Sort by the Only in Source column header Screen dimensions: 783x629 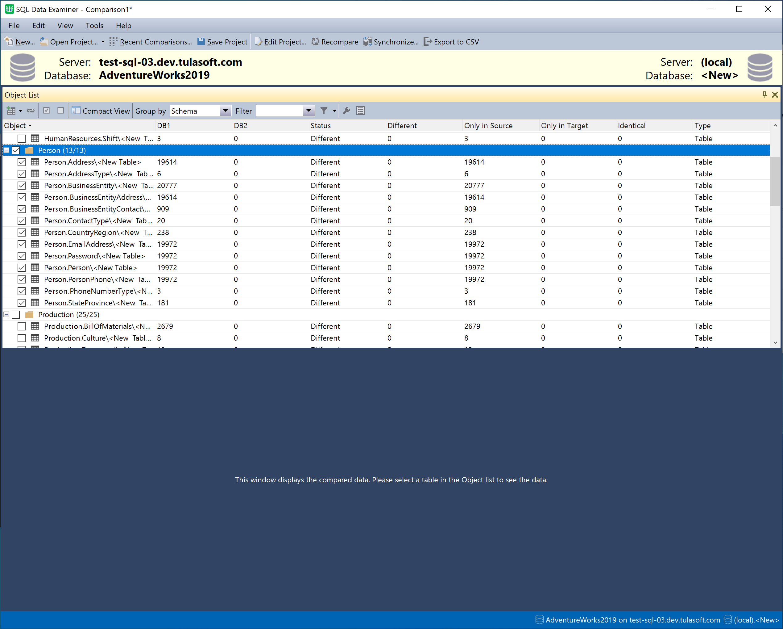500,125
